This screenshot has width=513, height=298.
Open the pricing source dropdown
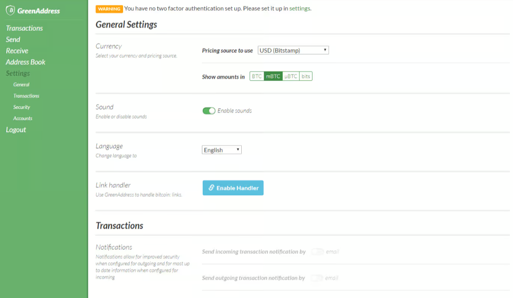pyautogui.click(x=292, y=50)
